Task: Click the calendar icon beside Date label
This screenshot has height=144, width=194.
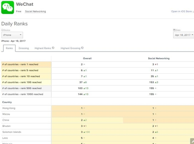Action: click(174, 30)
